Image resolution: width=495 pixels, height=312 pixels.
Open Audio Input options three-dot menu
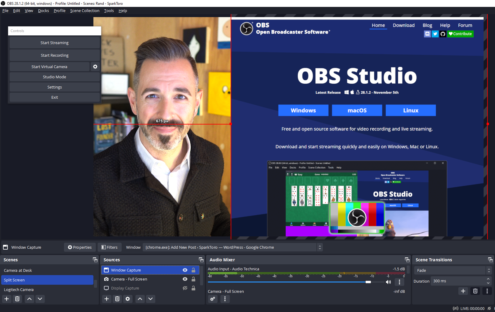coord(399,282)
